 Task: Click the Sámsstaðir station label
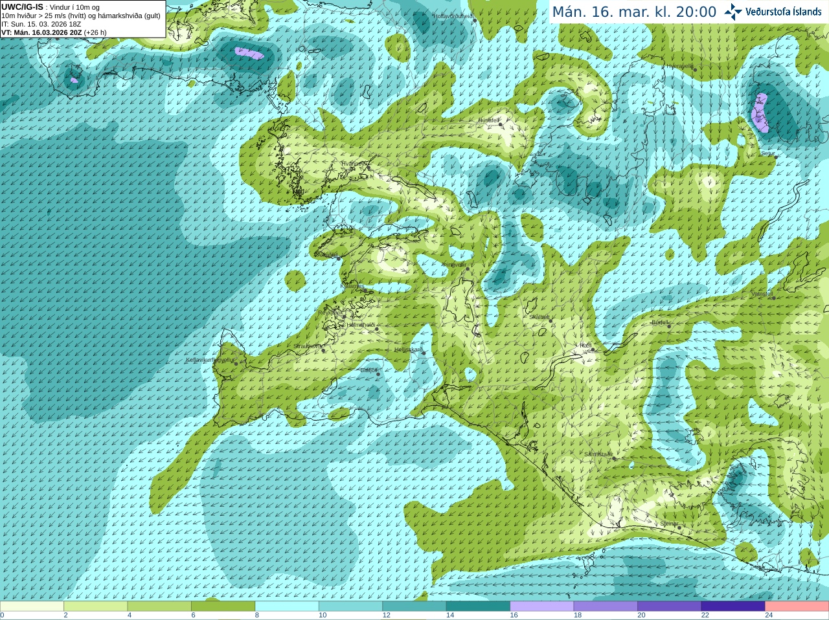tap(598, 454)
